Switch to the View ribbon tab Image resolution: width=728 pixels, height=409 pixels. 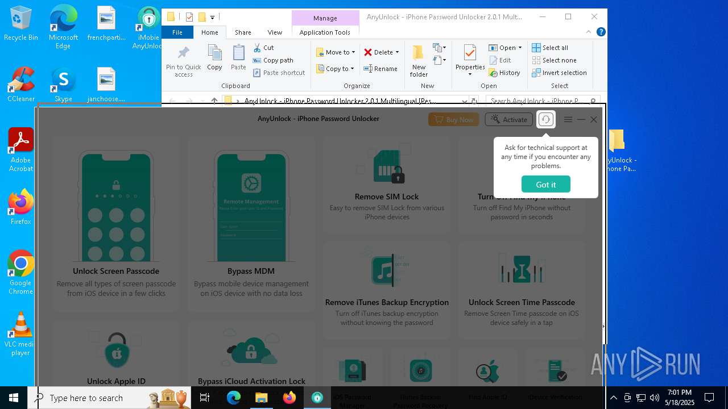(x=275, y=32)
